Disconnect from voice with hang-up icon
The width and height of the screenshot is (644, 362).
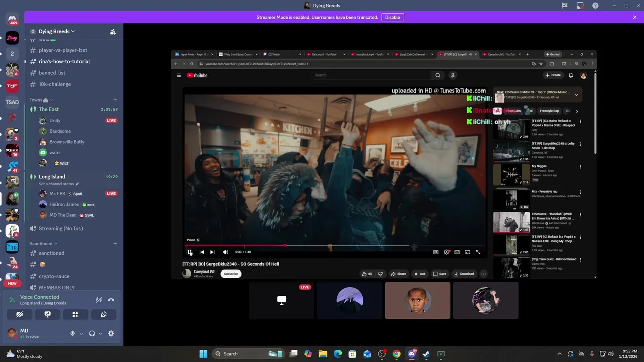[x=111, y=300]
